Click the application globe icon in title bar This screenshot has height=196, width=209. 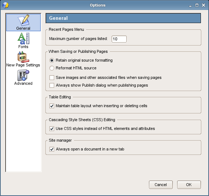pyautogui.click(x=5, y=5)
